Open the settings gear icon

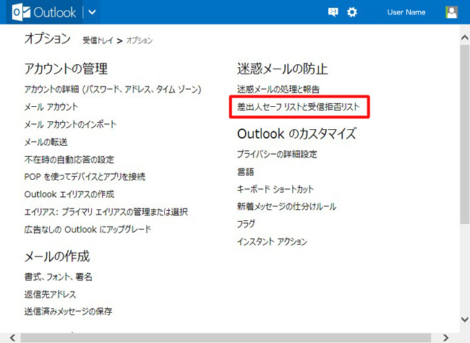(x=352, y=12)
